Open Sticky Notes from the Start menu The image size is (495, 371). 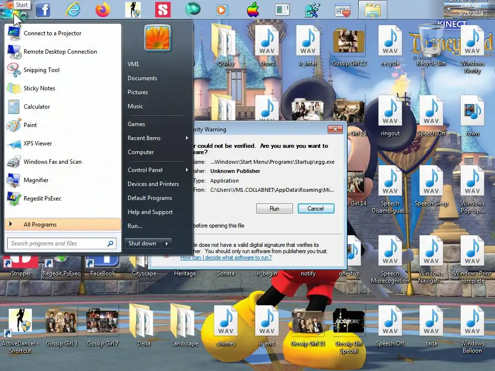pyautogui.click(x=63, y=88)
